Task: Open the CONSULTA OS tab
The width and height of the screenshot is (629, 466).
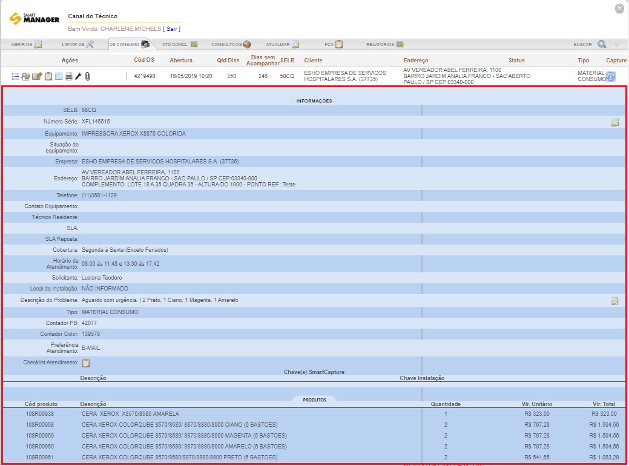Action: pyautogui.click(x=231, y=45)
